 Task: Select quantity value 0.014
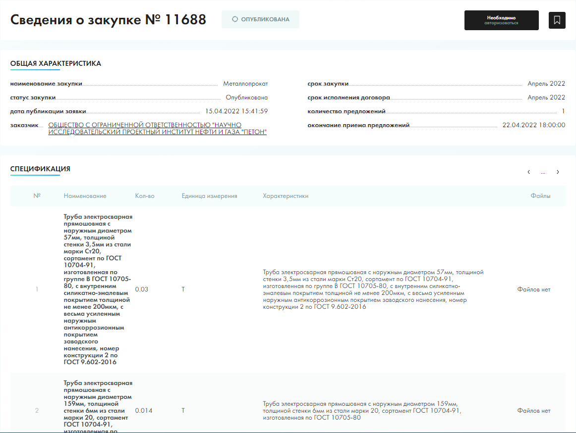[143, 411]
